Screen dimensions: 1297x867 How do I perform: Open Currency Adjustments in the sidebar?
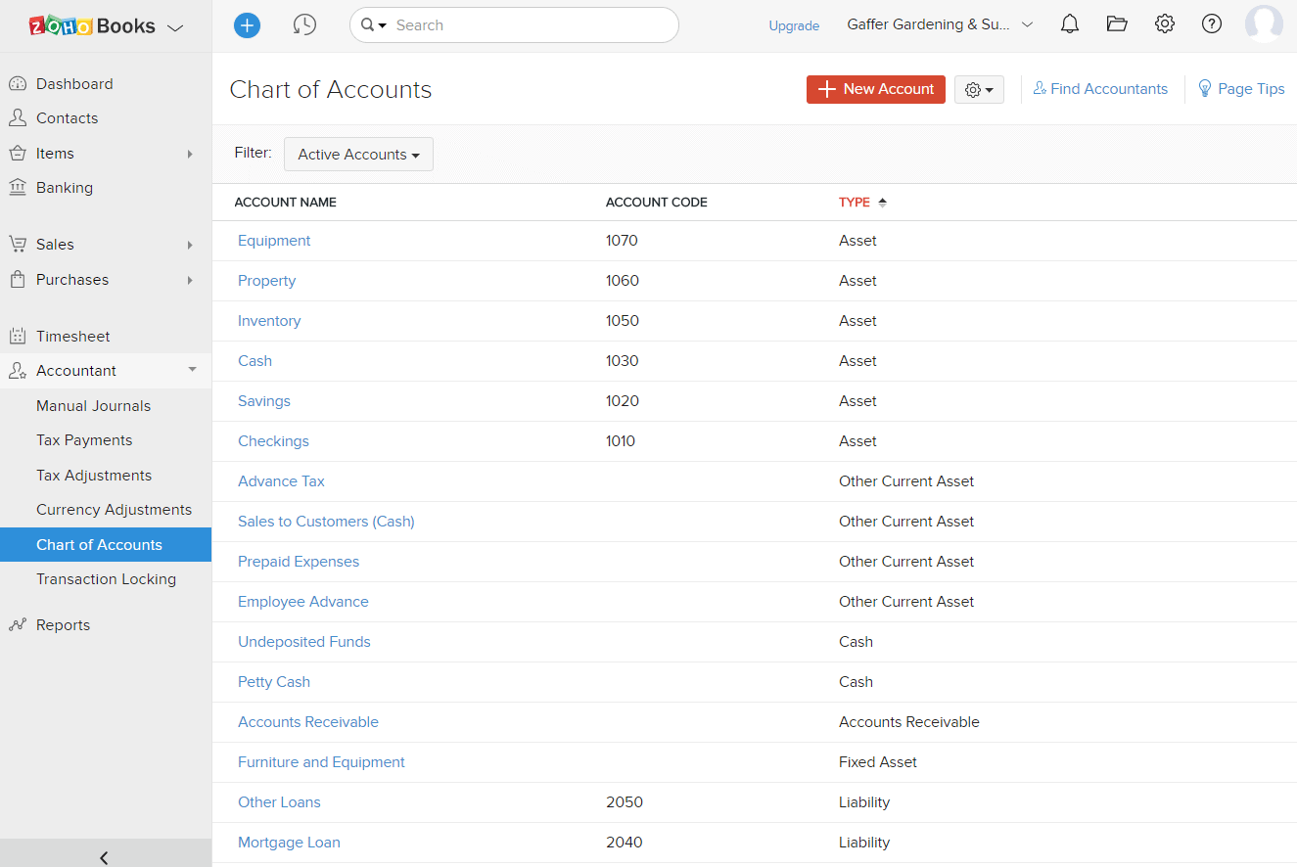point(114,510)
